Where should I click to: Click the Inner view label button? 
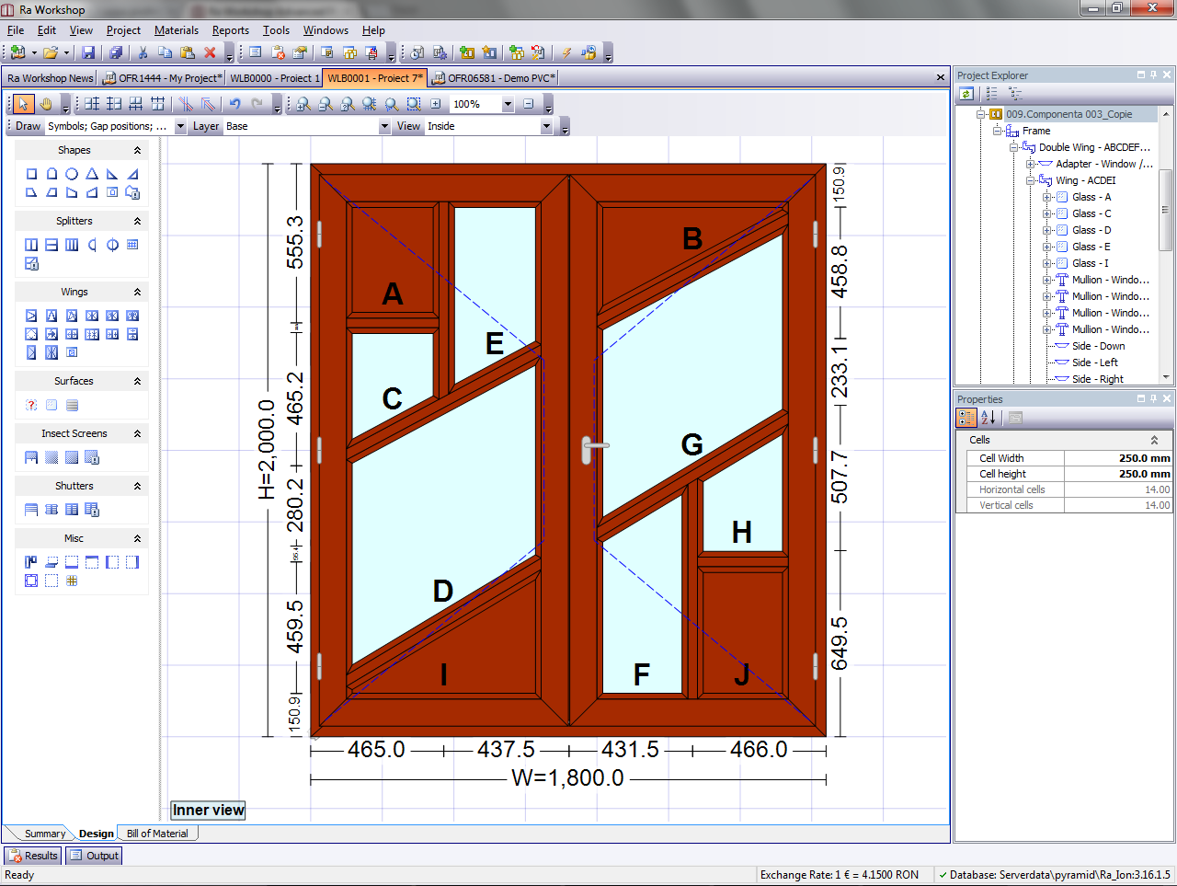(209, 811)
